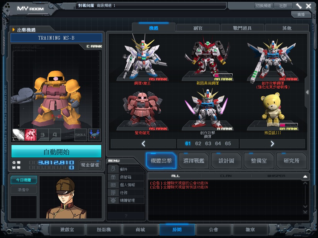Show the WHISPER chat tab
Screen dimensions: 318x238
276,176
